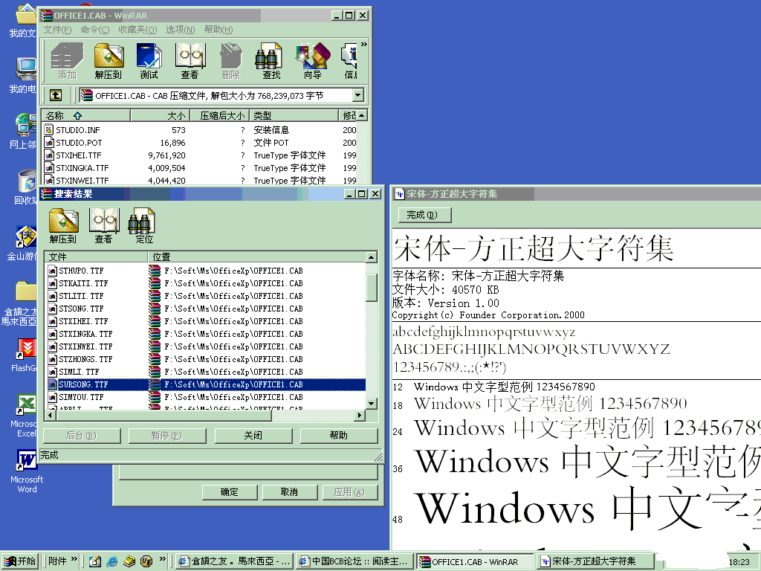Viewport: 761px width, 571px height.
Task: Click the 定位 (Locate) icon in search results
Action: point(143,226)
